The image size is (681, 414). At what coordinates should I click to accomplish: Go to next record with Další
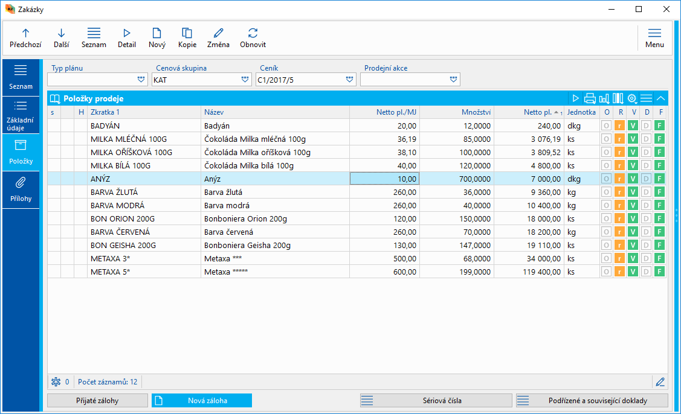[x=61, y=38]
